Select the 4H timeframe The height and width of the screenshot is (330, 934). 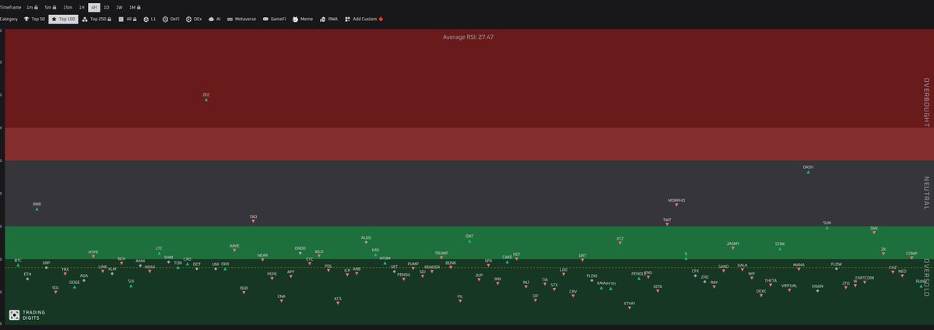point(93,7)
